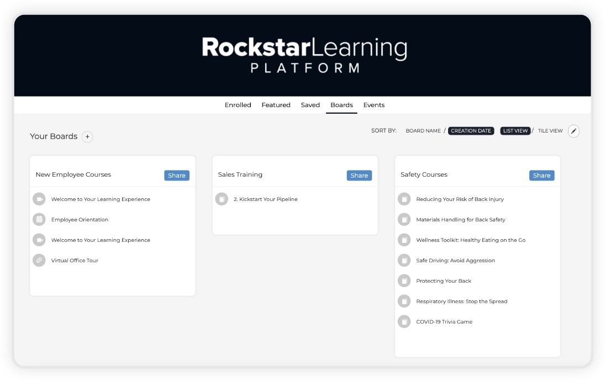This screenshot has width=605, height=381.
Task: Open COVID-19 Trivia Game
Action: click(x=444, y=321)
